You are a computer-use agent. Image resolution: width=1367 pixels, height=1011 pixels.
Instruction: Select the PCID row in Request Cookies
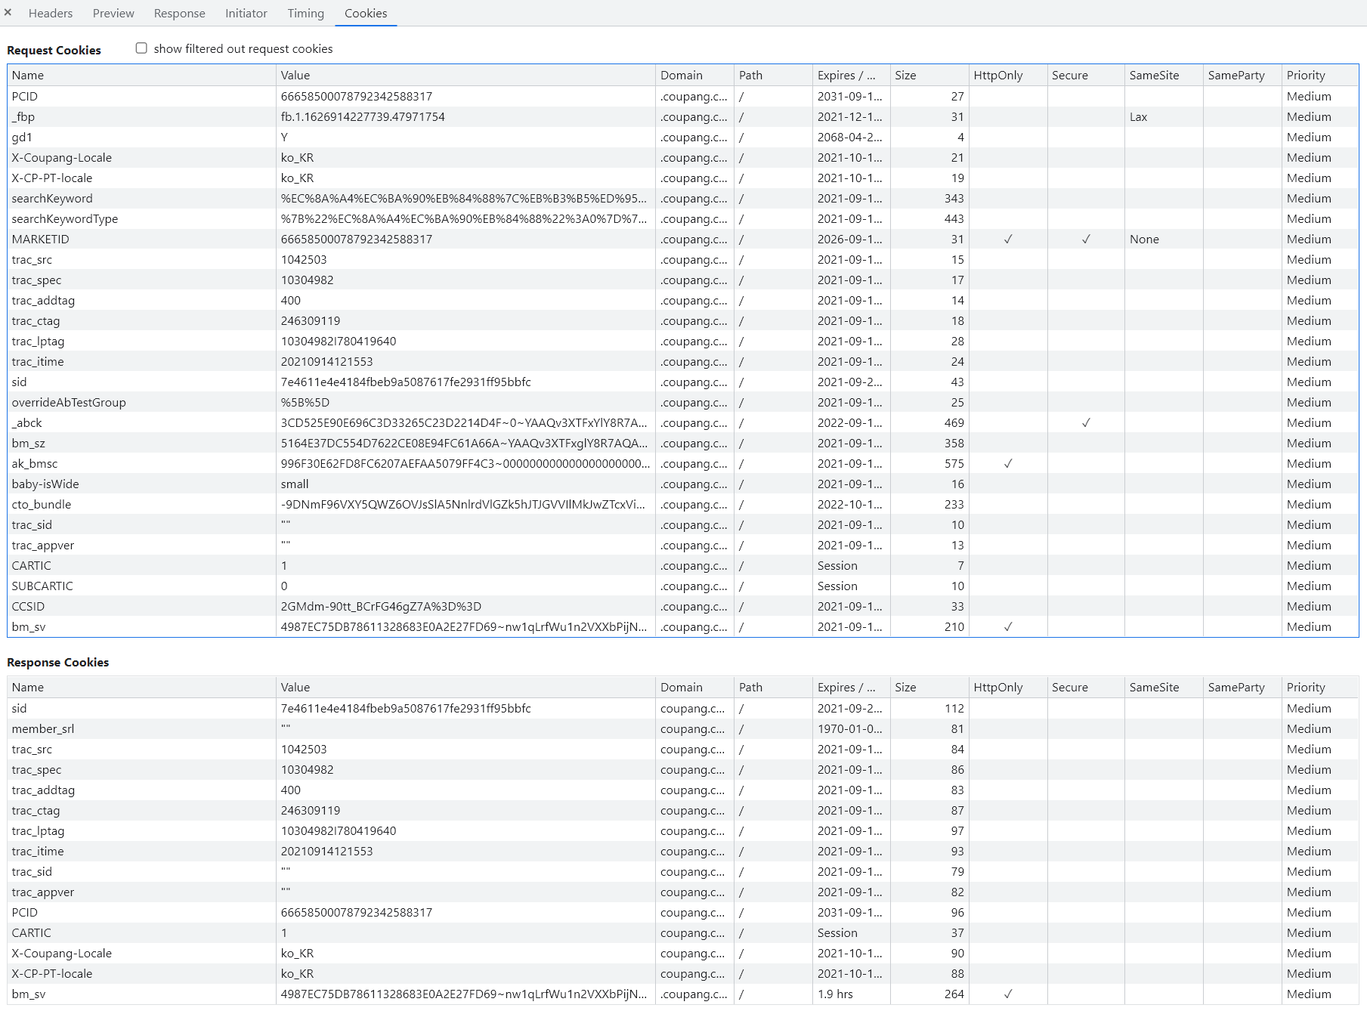(x=683, y=97)
